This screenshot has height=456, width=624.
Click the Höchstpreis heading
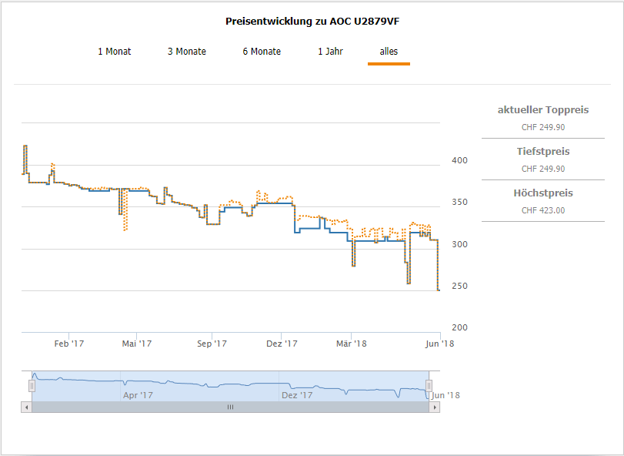pos(543,193)
